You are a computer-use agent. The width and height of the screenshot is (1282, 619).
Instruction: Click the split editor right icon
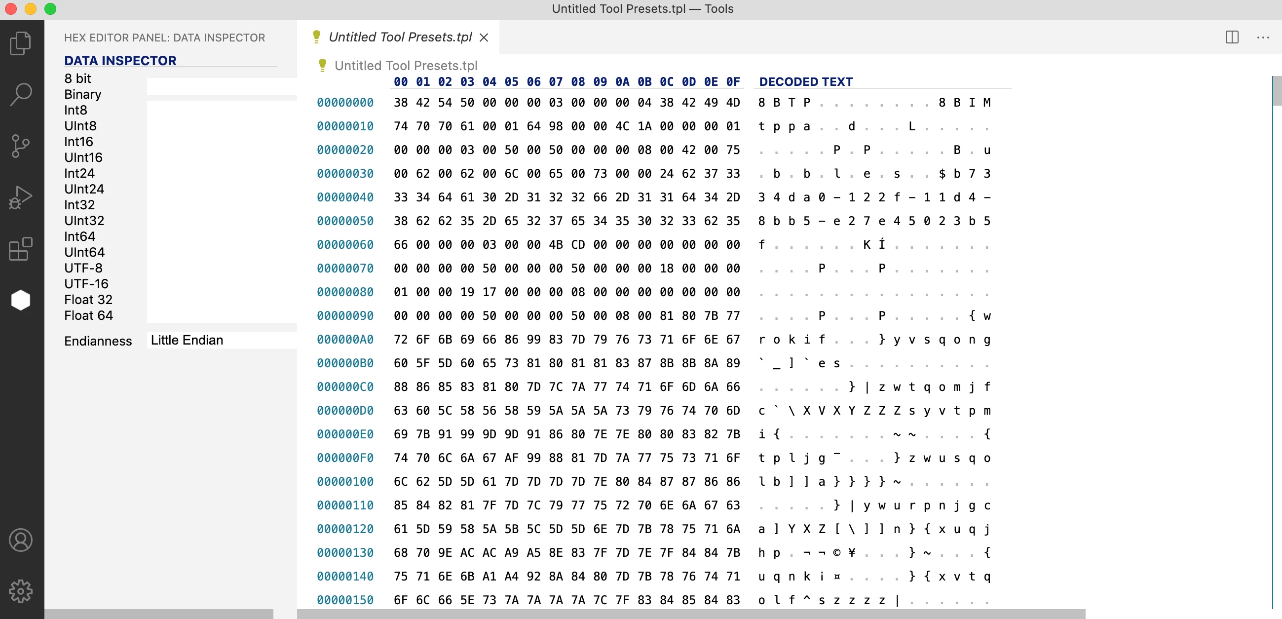(x=1232, y=38)
